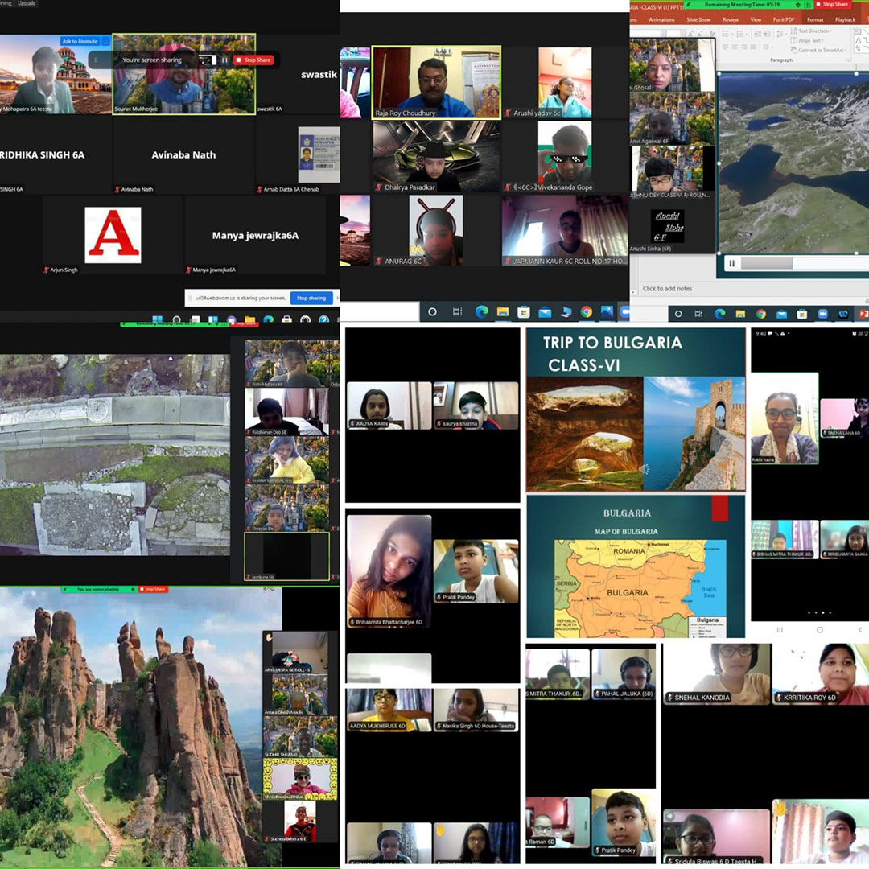Screen dimensions: 869x869
Task: Open Microsoft Edge from the middle taskbar
Action: [482, 312]
